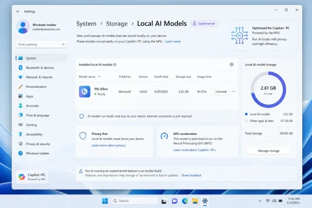Open Time & language settings
Image resolution: width=312 pixels, height=208 pixels.
point(42,115)
